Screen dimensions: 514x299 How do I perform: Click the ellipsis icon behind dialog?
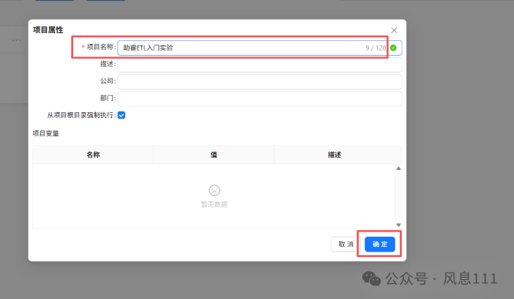click(x=17, y=40)
